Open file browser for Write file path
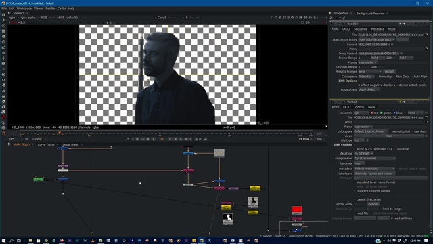433x244 pixels. tap(426, 117)
